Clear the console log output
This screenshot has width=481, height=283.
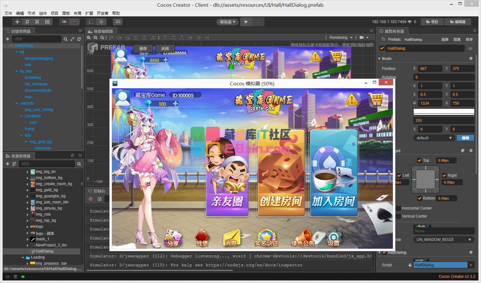coord(91,199)
